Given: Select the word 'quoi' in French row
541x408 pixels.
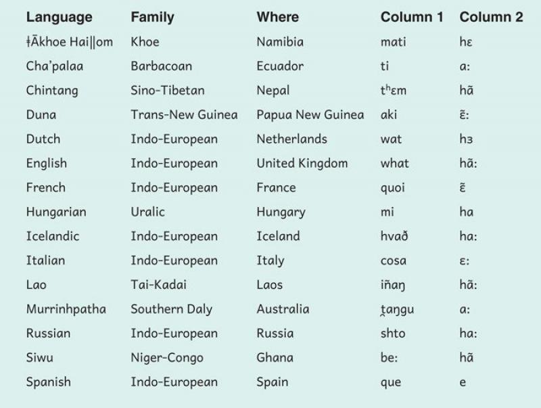Looking at the screenshot, I should pyautogui.click(x=393, y=188).
